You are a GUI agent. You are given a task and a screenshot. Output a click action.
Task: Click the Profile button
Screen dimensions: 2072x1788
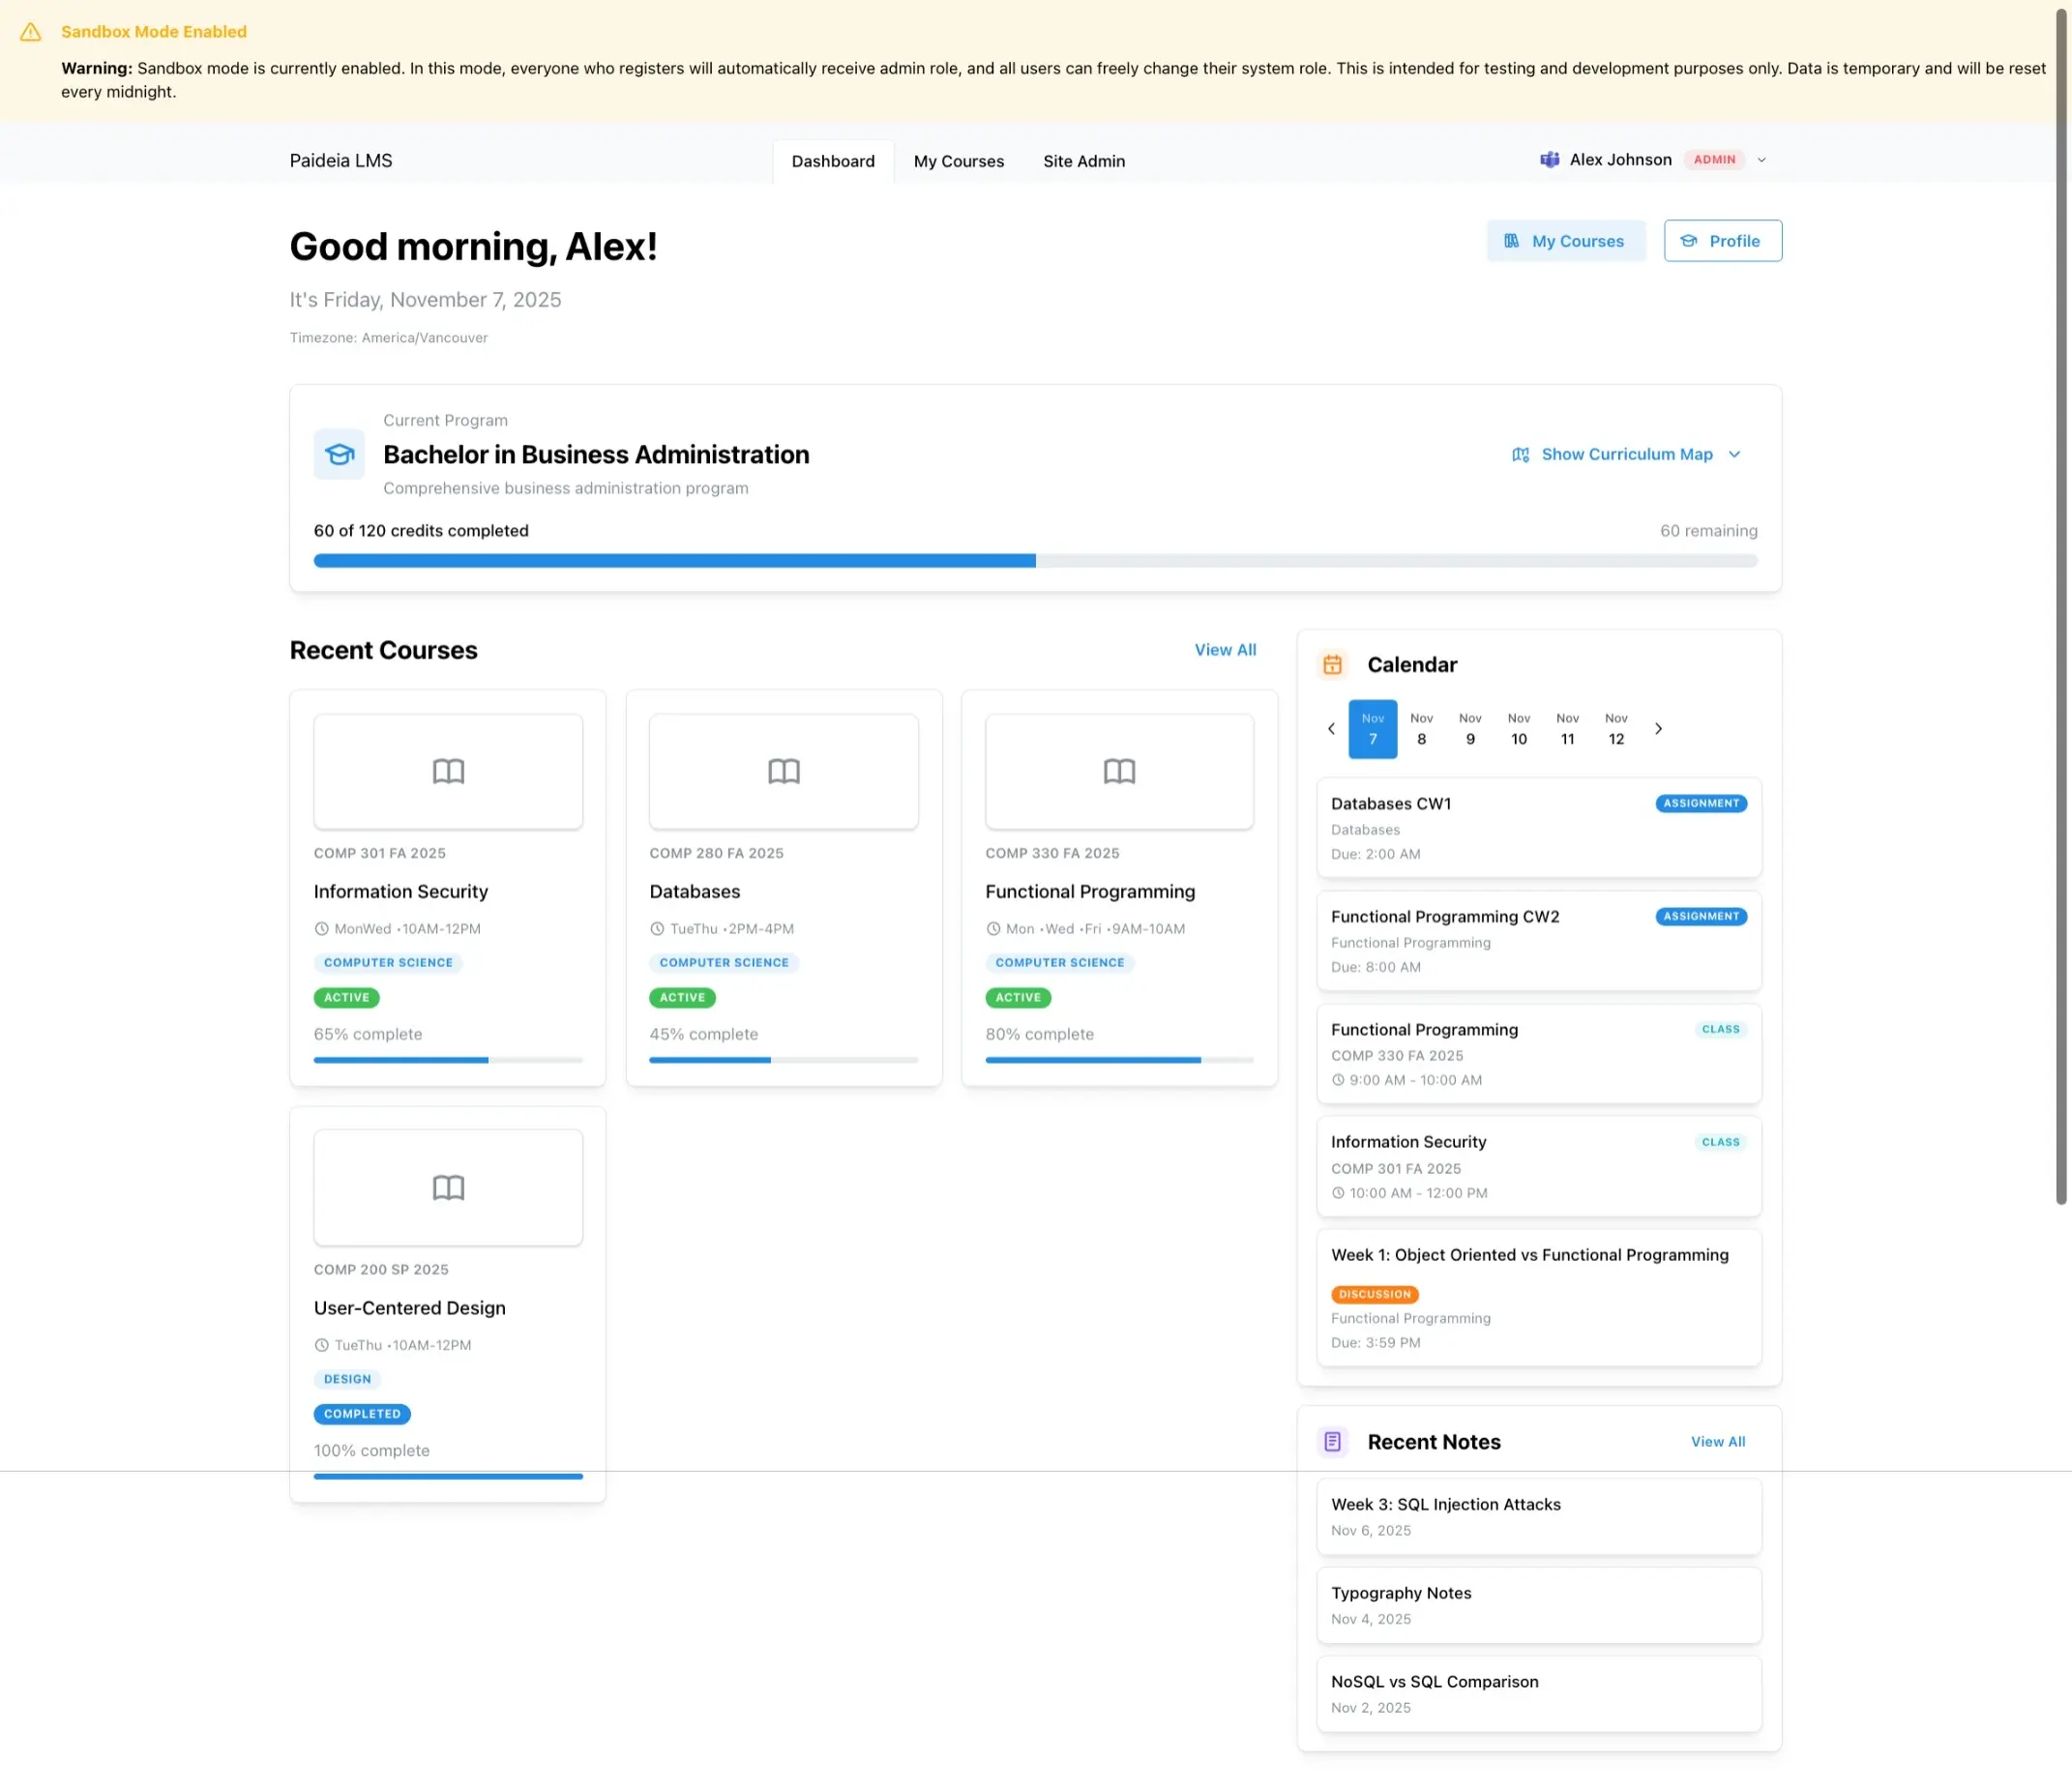1722,241
